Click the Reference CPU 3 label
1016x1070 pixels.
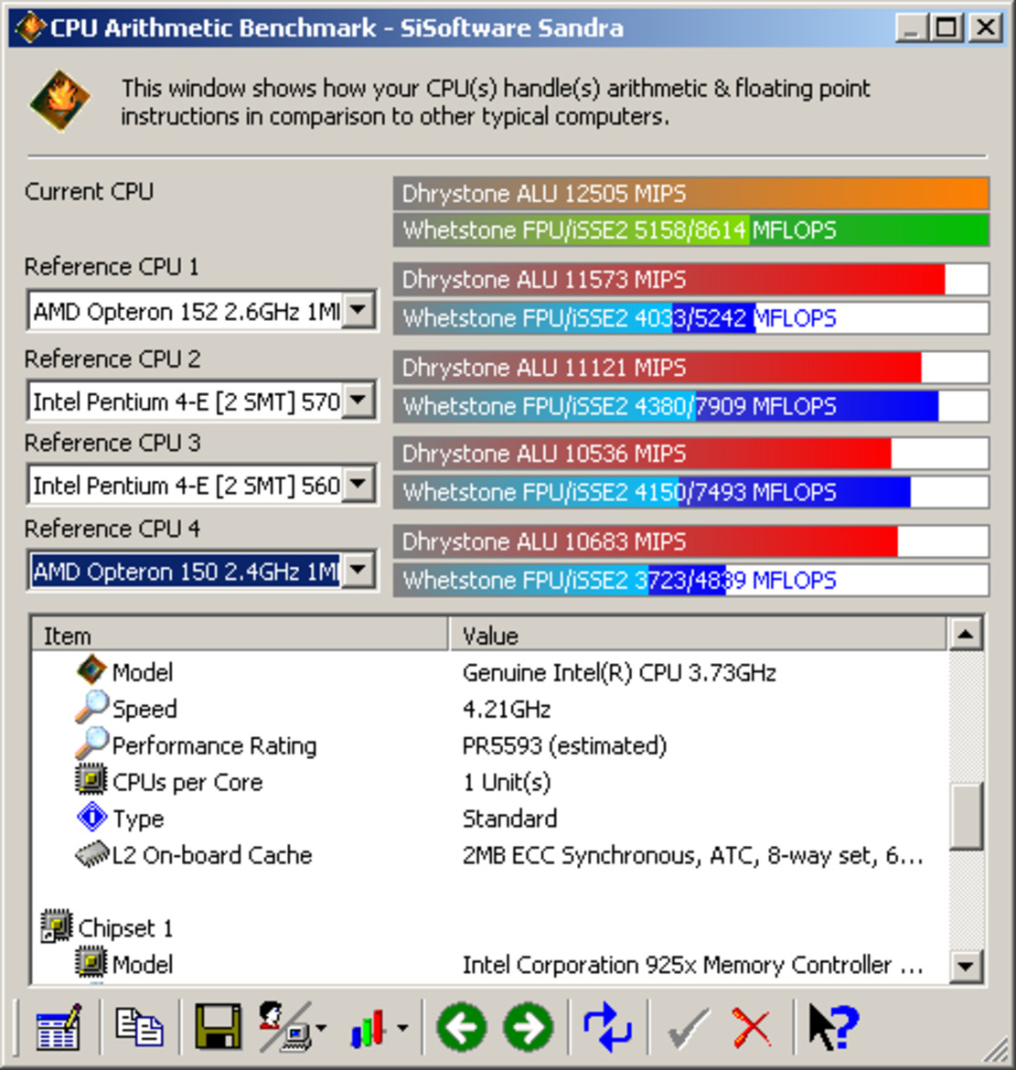pyautogui.click(x=112, y=443)
